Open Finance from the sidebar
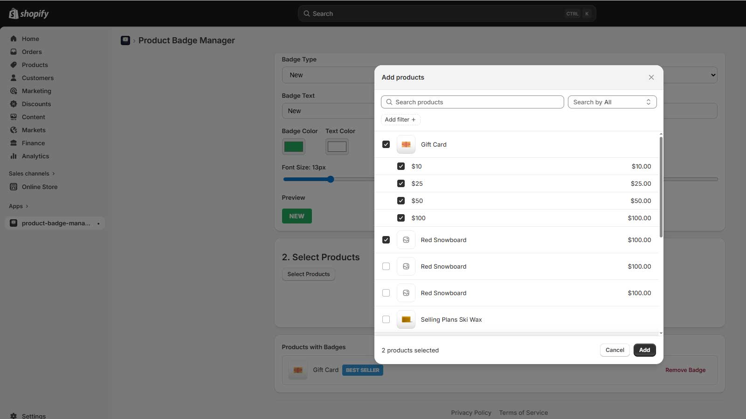The image size is (746, 419). tap(33, 143)
